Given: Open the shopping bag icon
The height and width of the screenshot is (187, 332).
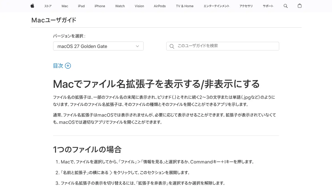Looking at the screenshot, I should coord(300,6).
